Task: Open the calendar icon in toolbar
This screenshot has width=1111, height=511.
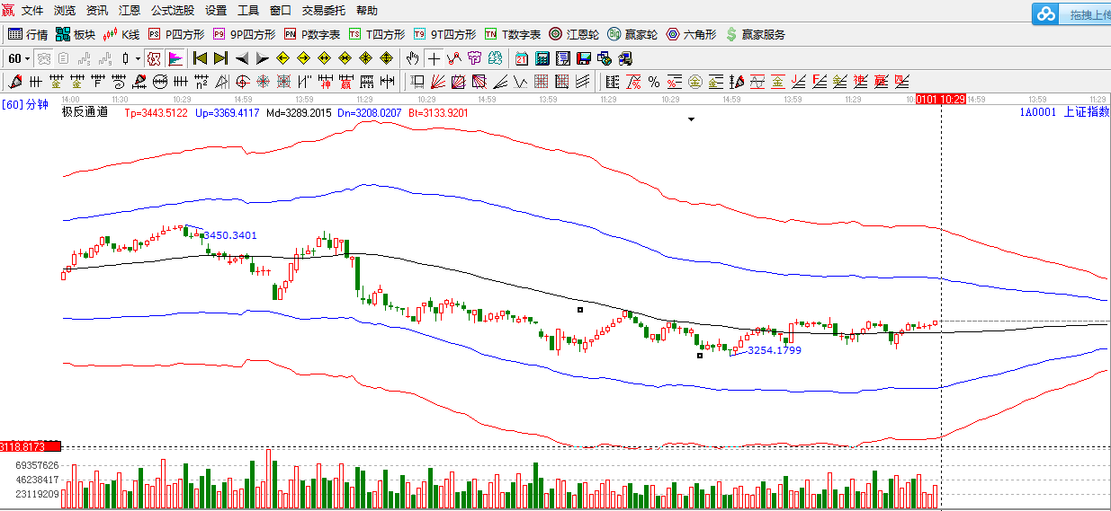Action: pos(522,58)
